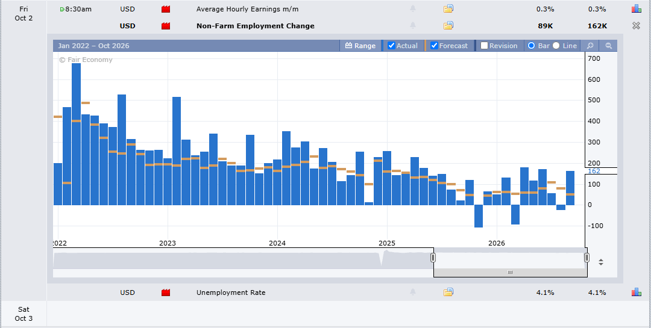Click the 162K previous value

(x=597, y=26)
